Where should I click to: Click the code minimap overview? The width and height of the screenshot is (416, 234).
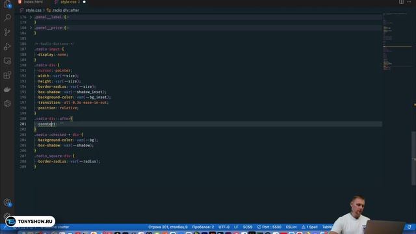(396, 42)
